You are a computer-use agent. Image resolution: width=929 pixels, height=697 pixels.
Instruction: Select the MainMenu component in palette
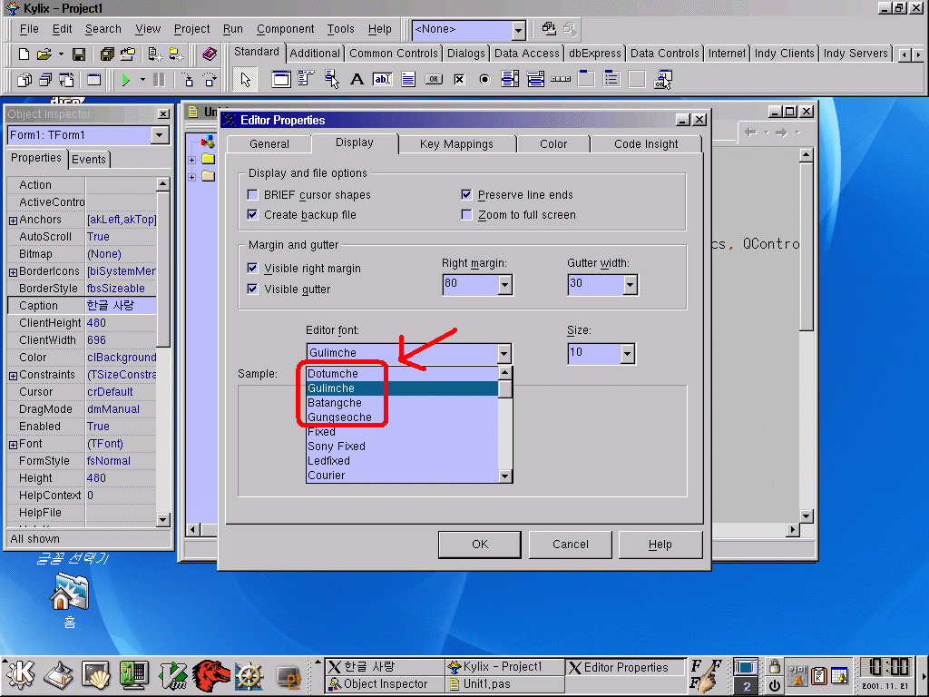point(306,79)
